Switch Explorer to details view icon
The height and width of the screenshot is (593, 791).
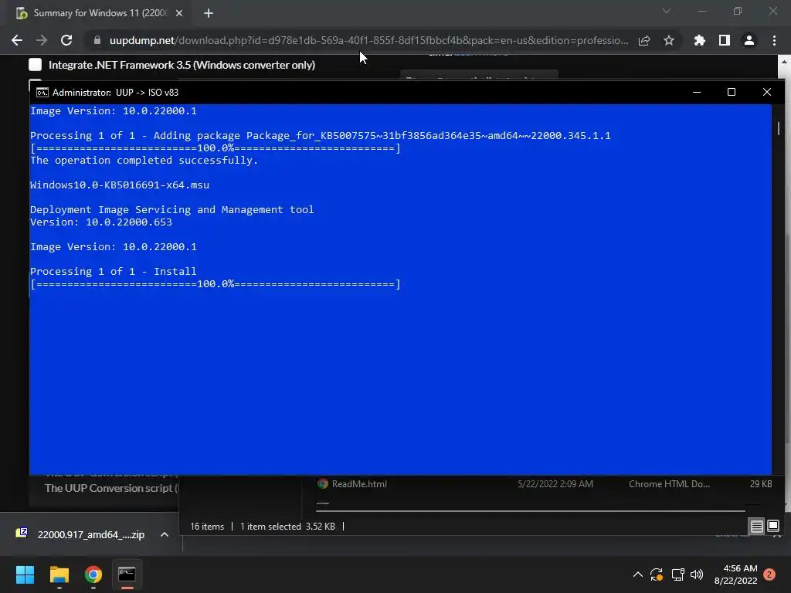756,527
